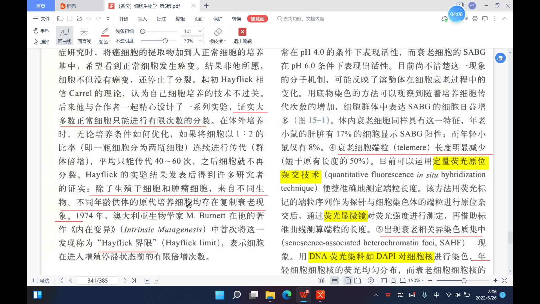Click the page number input field

point(98,280)
